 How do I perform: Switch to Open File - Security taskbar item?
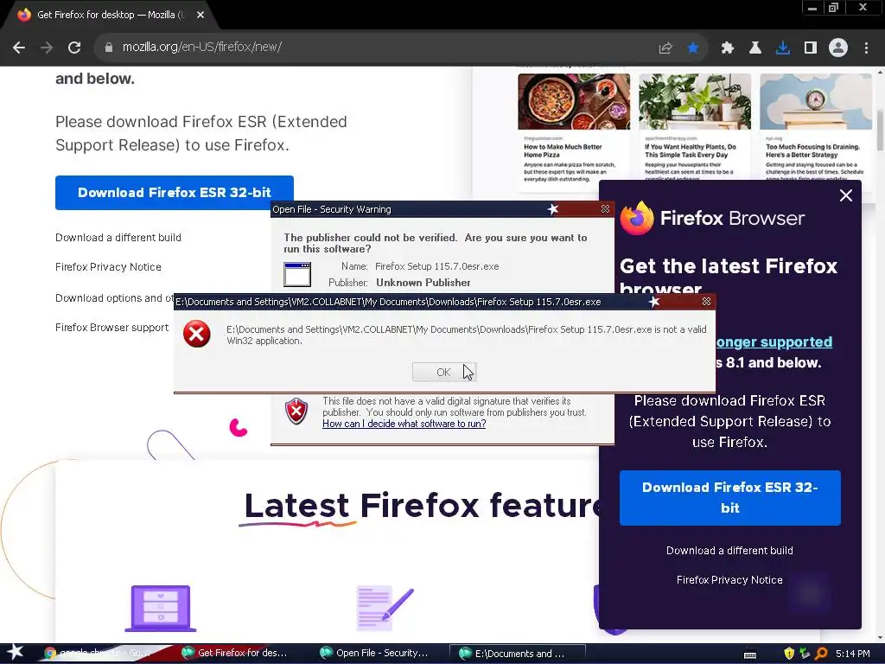[375, 654]
